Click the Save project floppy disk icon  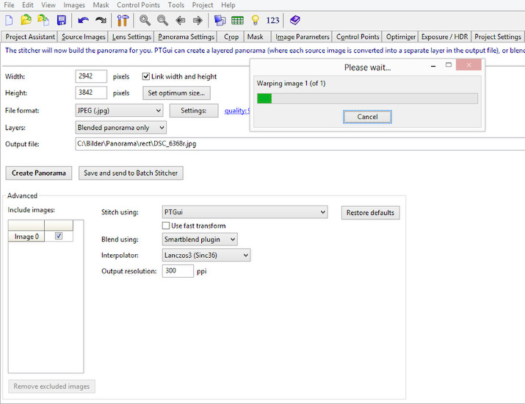click(x=61, y=20)
